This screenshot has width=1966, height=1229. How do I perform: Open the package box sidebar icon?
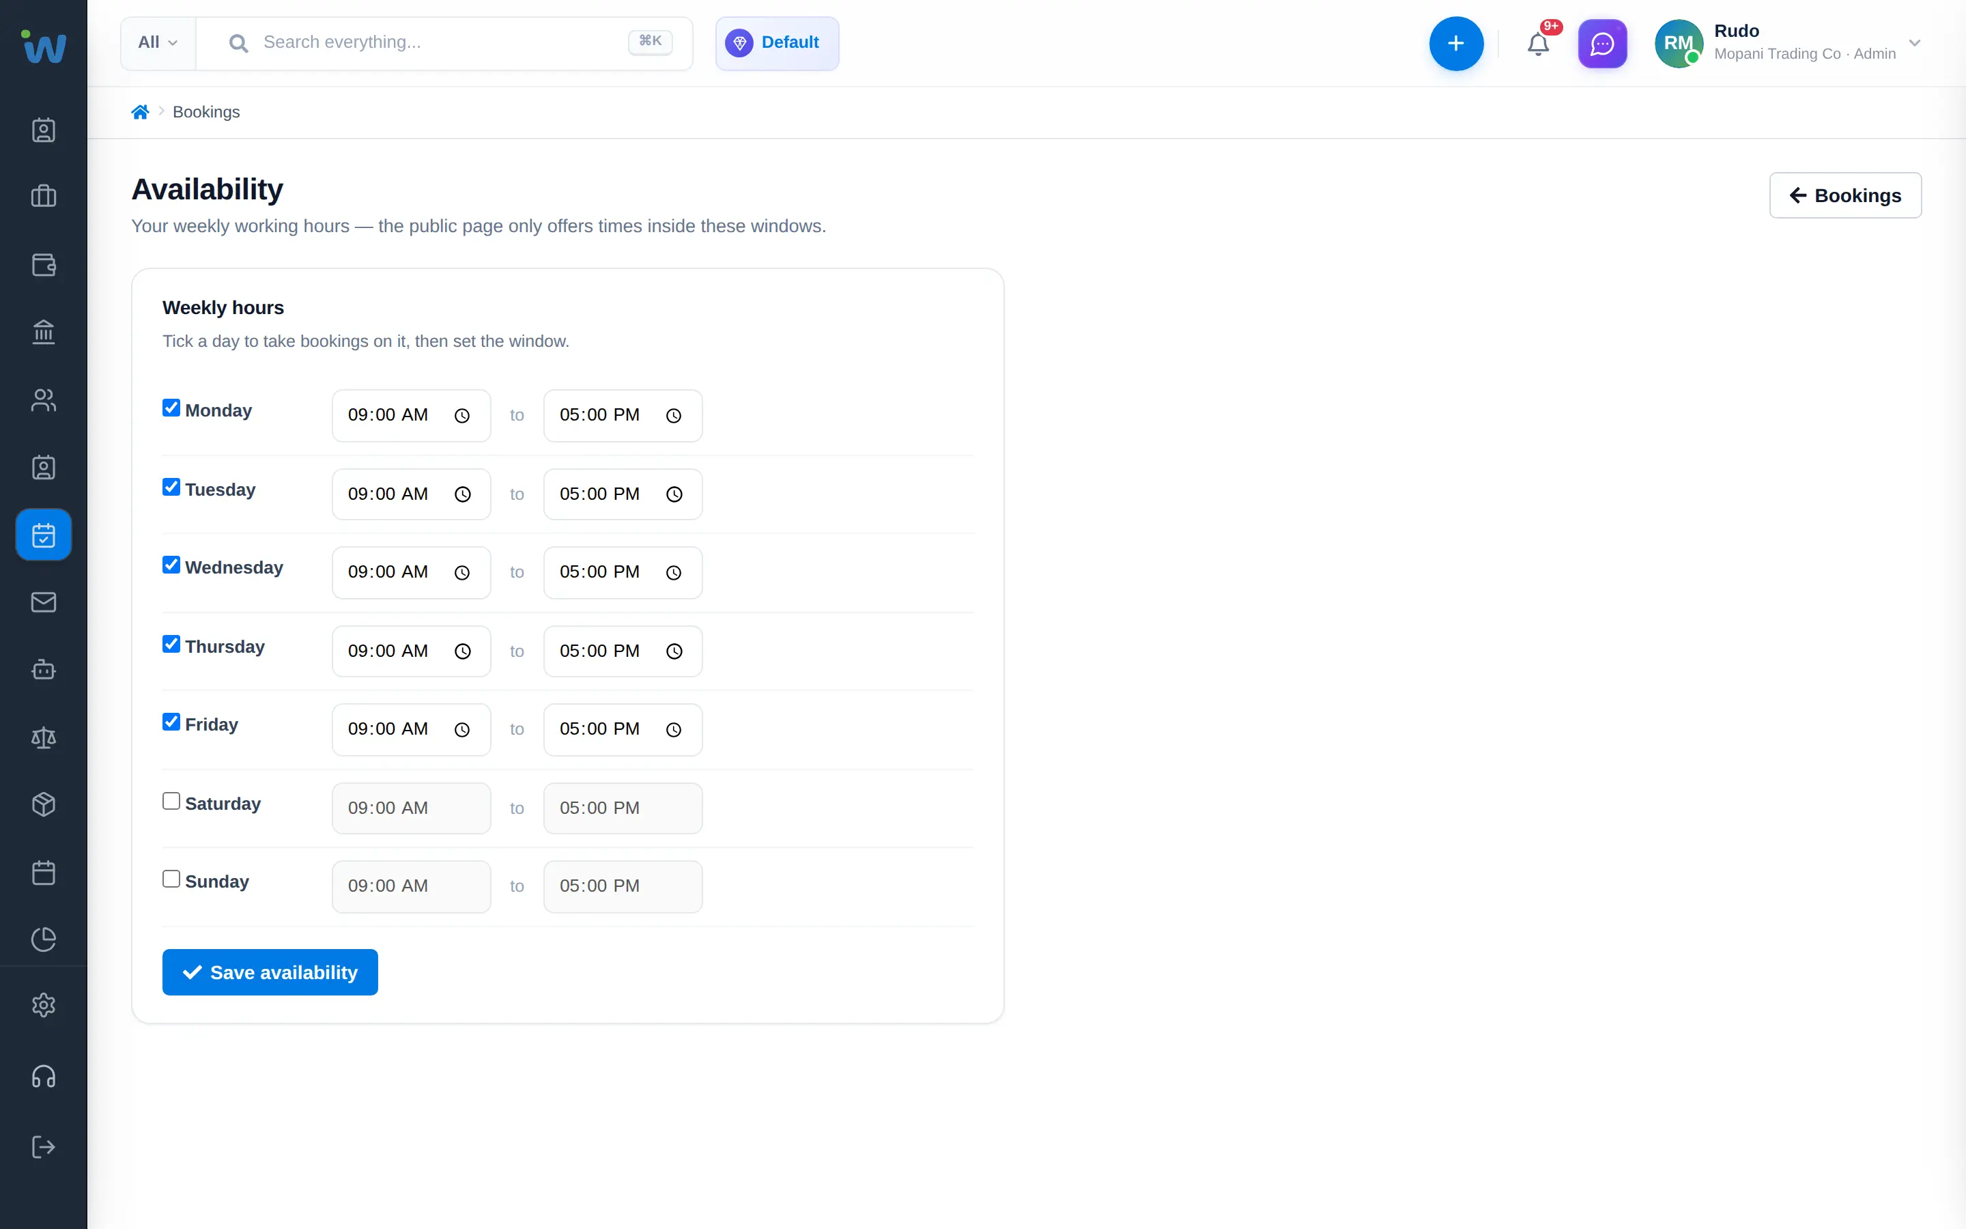tap(44, 805)
